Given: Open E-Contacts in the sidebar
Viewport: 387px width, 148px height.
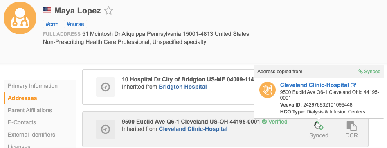Looking at the screenshot, I should (22, 122).
